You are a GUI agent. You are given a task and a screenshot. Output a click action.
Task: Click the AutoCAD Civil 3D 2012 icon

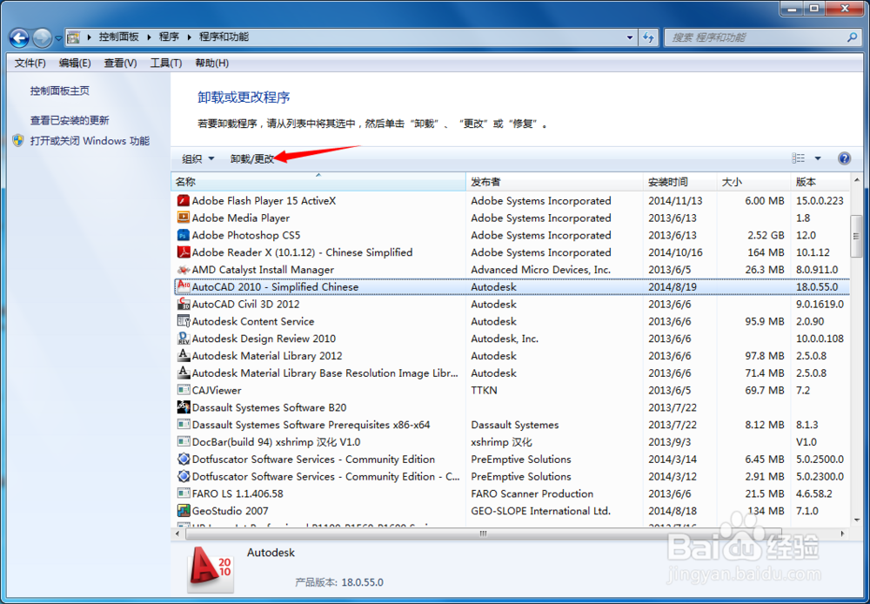point(183,304)
